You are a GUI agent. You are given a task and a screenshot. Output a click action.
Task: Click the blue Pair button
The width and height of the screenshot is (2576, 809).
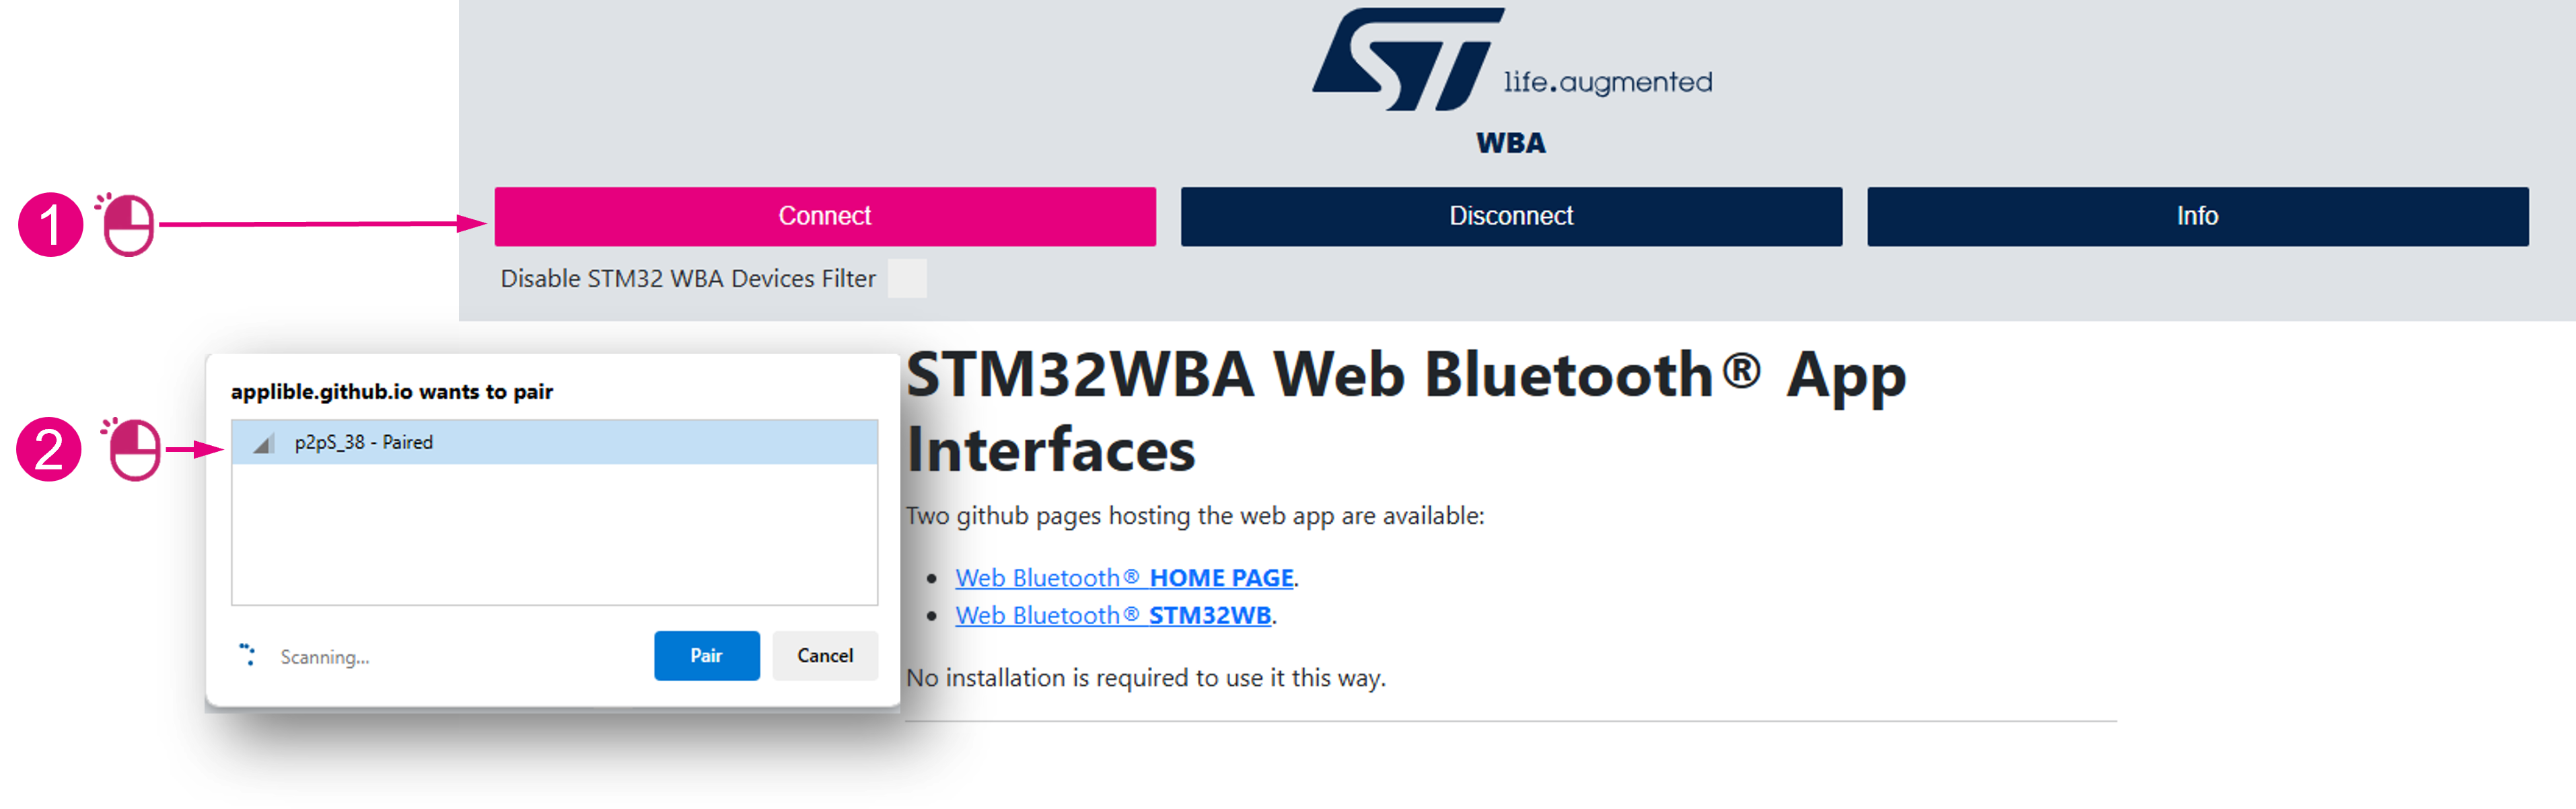tap(706, 655)
